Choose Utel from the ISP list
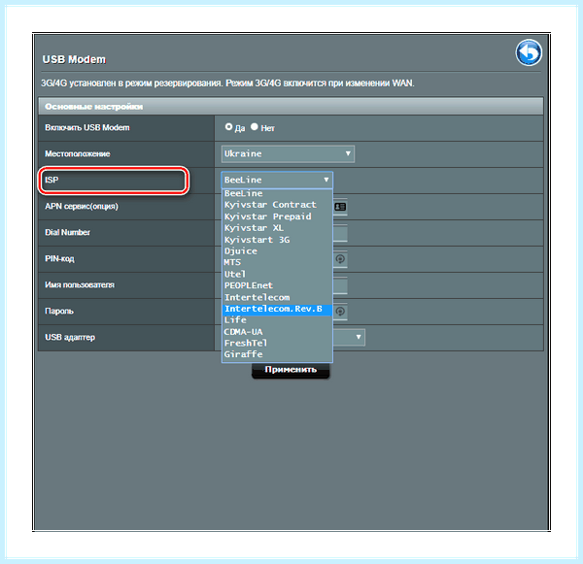 point(277,274)
